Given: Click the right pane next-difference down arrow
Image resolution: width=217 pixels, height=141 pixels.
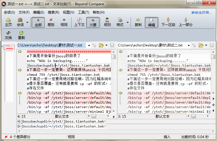Looking at the screenshot, I should tap(213, 111).
